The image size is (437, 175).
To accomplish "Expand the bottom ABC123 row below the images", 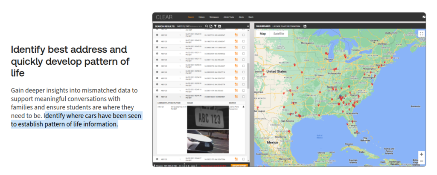I will coord(157,159).
